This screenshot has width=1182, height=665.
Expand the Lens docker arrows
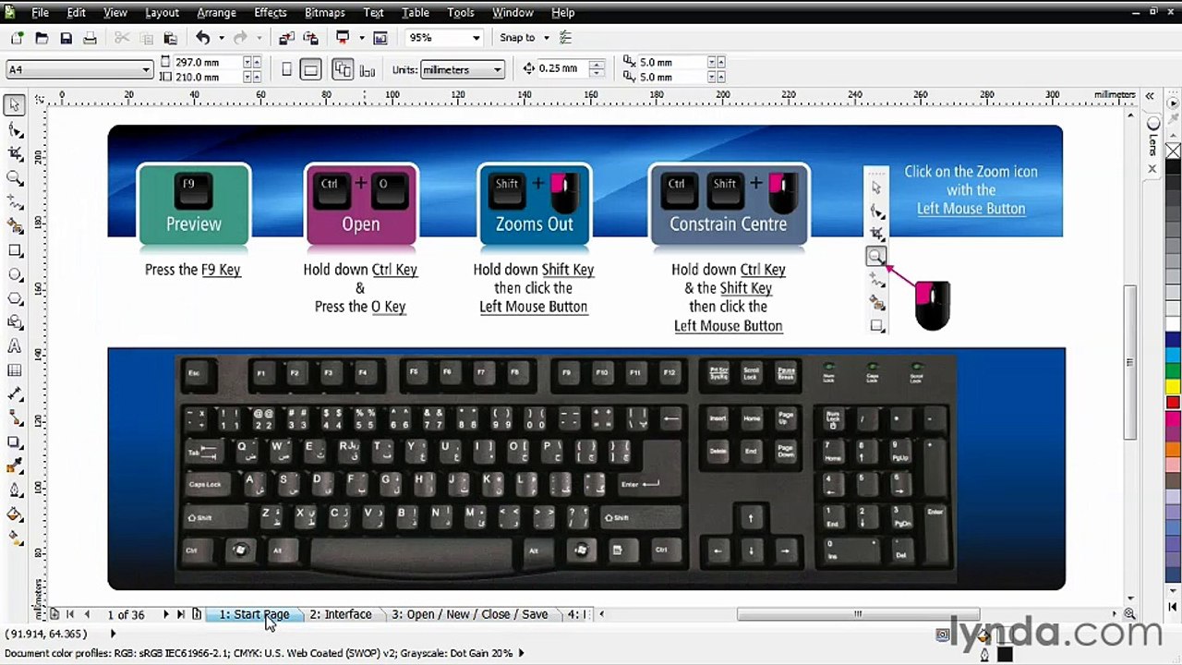(x=1150, y=95)
